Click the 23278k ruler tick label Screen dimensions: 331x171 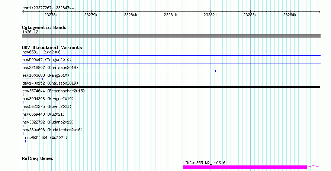click(51, 15)
